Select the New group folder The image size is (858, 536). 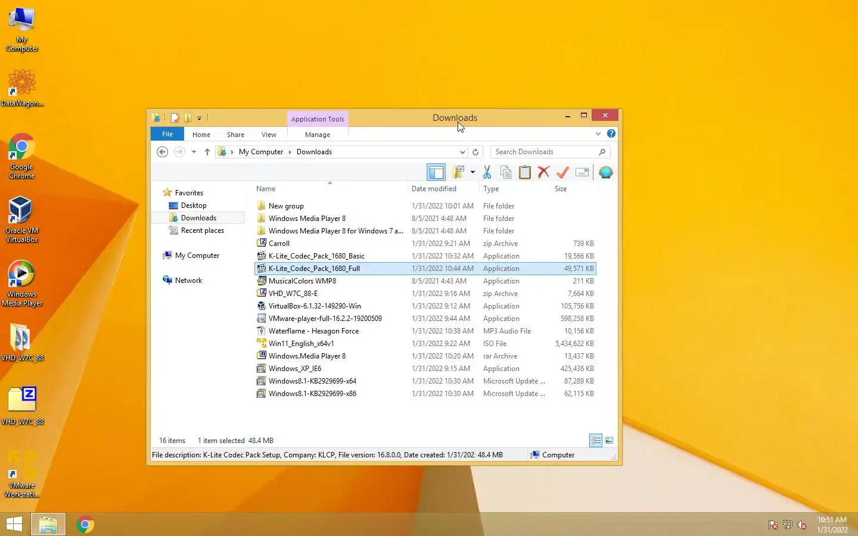tap(286, 206)
